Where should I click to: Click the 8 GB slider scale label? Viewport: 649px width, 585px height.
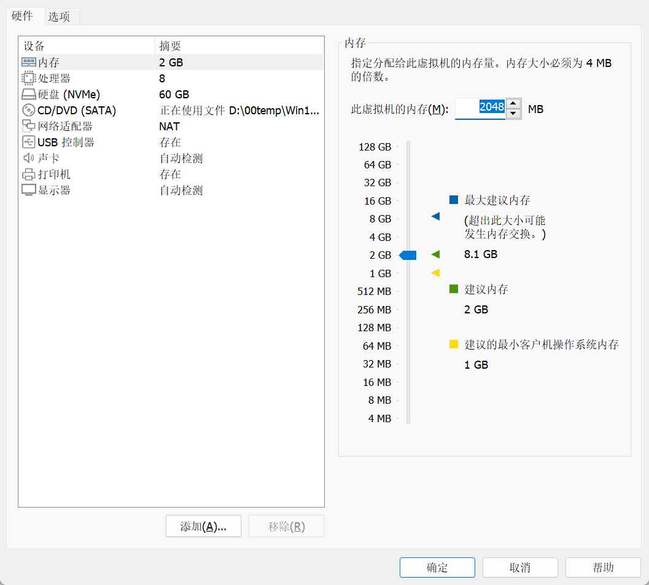click(x=381, y=218)
